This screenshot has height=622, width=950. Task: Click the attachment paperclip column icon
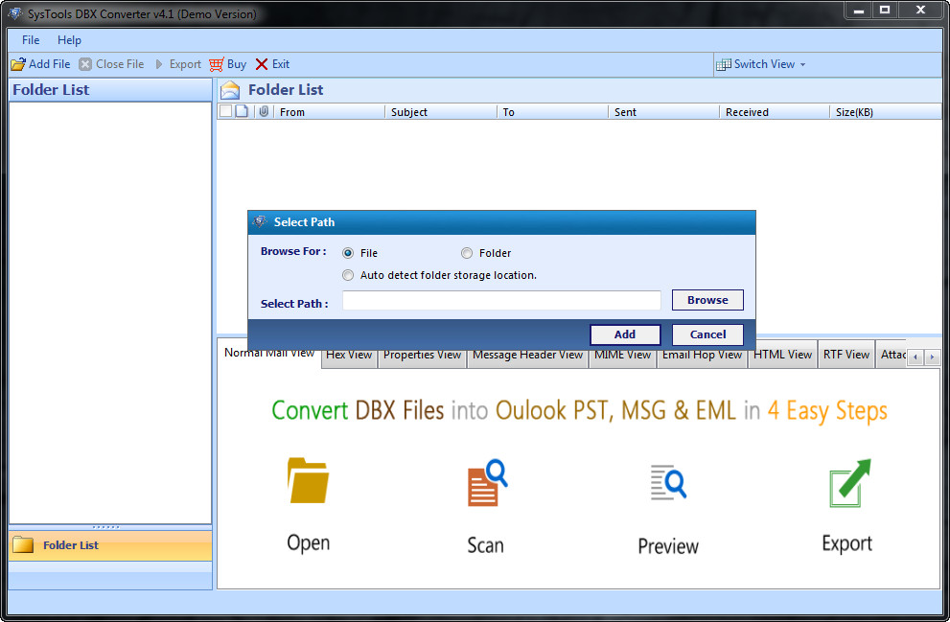tap(264, 111)
